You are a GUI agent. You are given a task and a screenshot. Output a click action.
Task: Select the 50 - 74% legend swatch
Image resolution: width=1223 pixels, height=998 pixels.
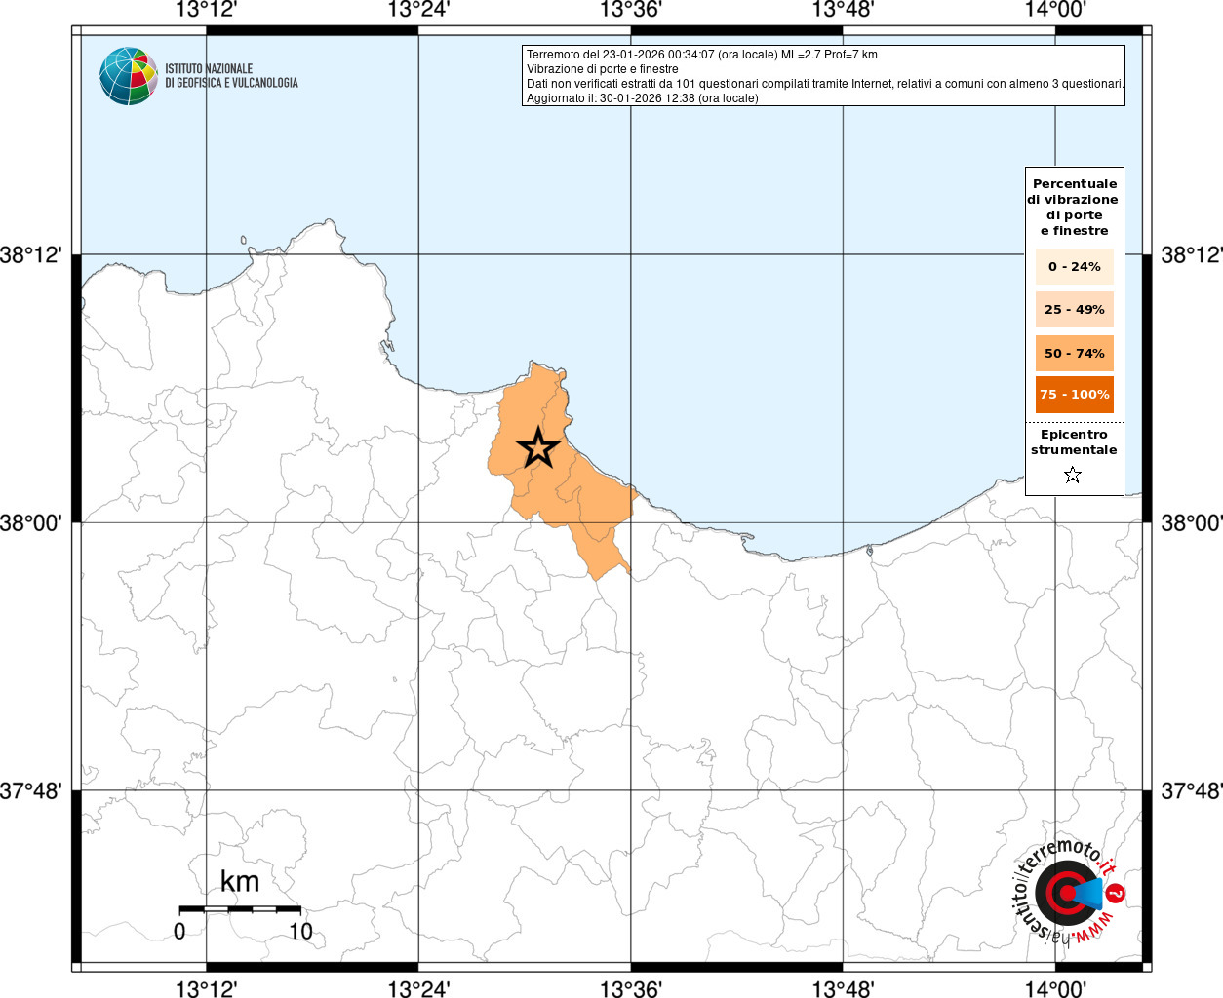tap(1075, 353)
